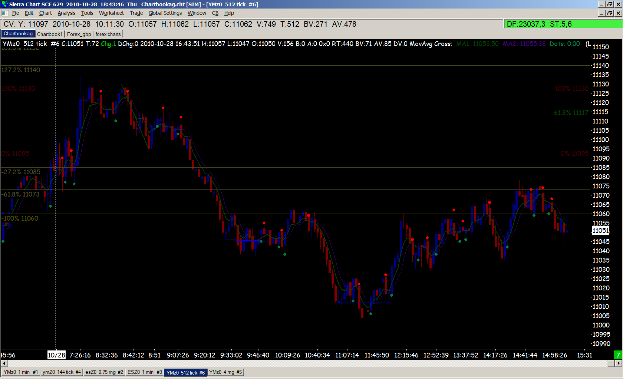Switch to the Chartbook1 tab
The width and height of the screenshot is (623, 379).
[50, 34]
